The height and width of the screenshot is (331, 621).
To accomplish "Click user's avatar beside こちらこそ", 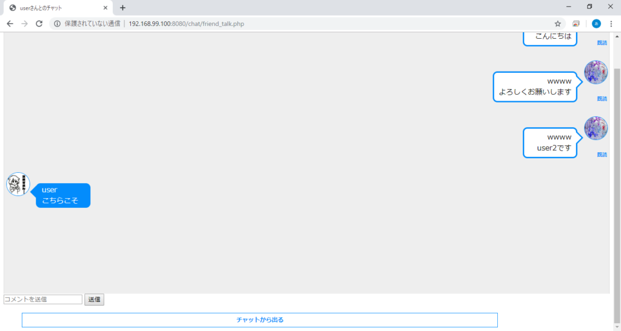I will click(x=18, y=184).
